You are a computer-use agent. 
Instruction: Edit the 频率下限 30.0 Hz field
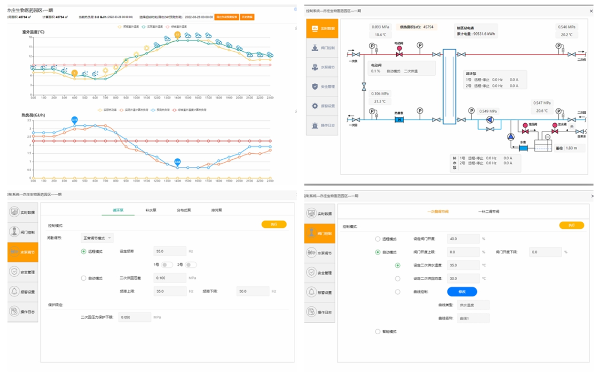253,291
